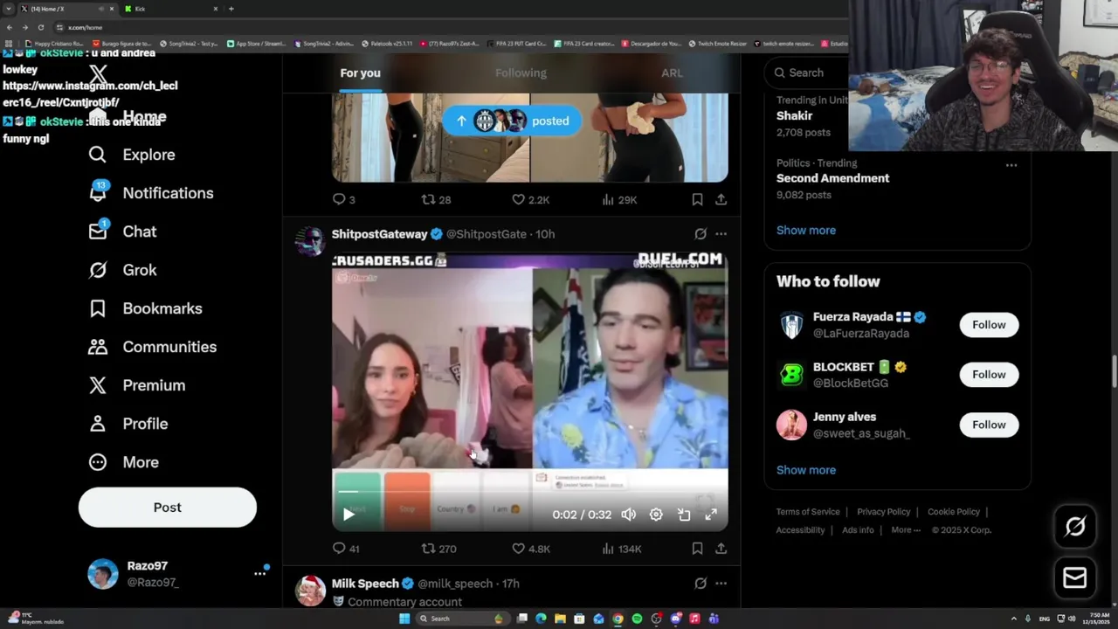This screenshot has width=1118, height=629.
Task: Open Twitch Emote Resizer bookmark
Action: click(717, 44)
